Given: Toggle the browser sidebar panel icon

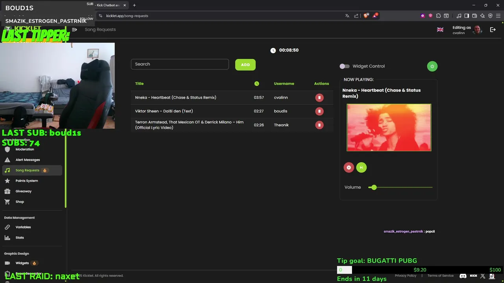Looking at the screenshot, I should (x=467, y=16).
